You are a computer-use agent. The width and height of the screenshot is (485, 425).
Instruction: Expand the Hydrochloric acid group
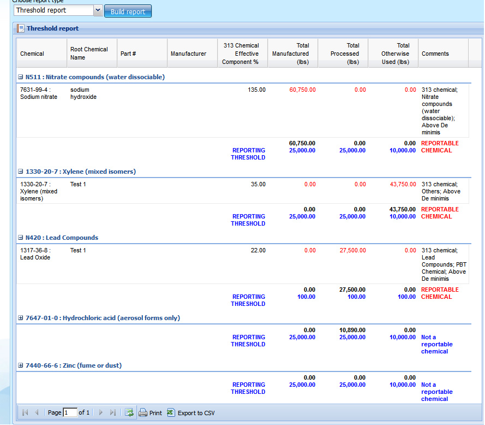click(21, 318)
